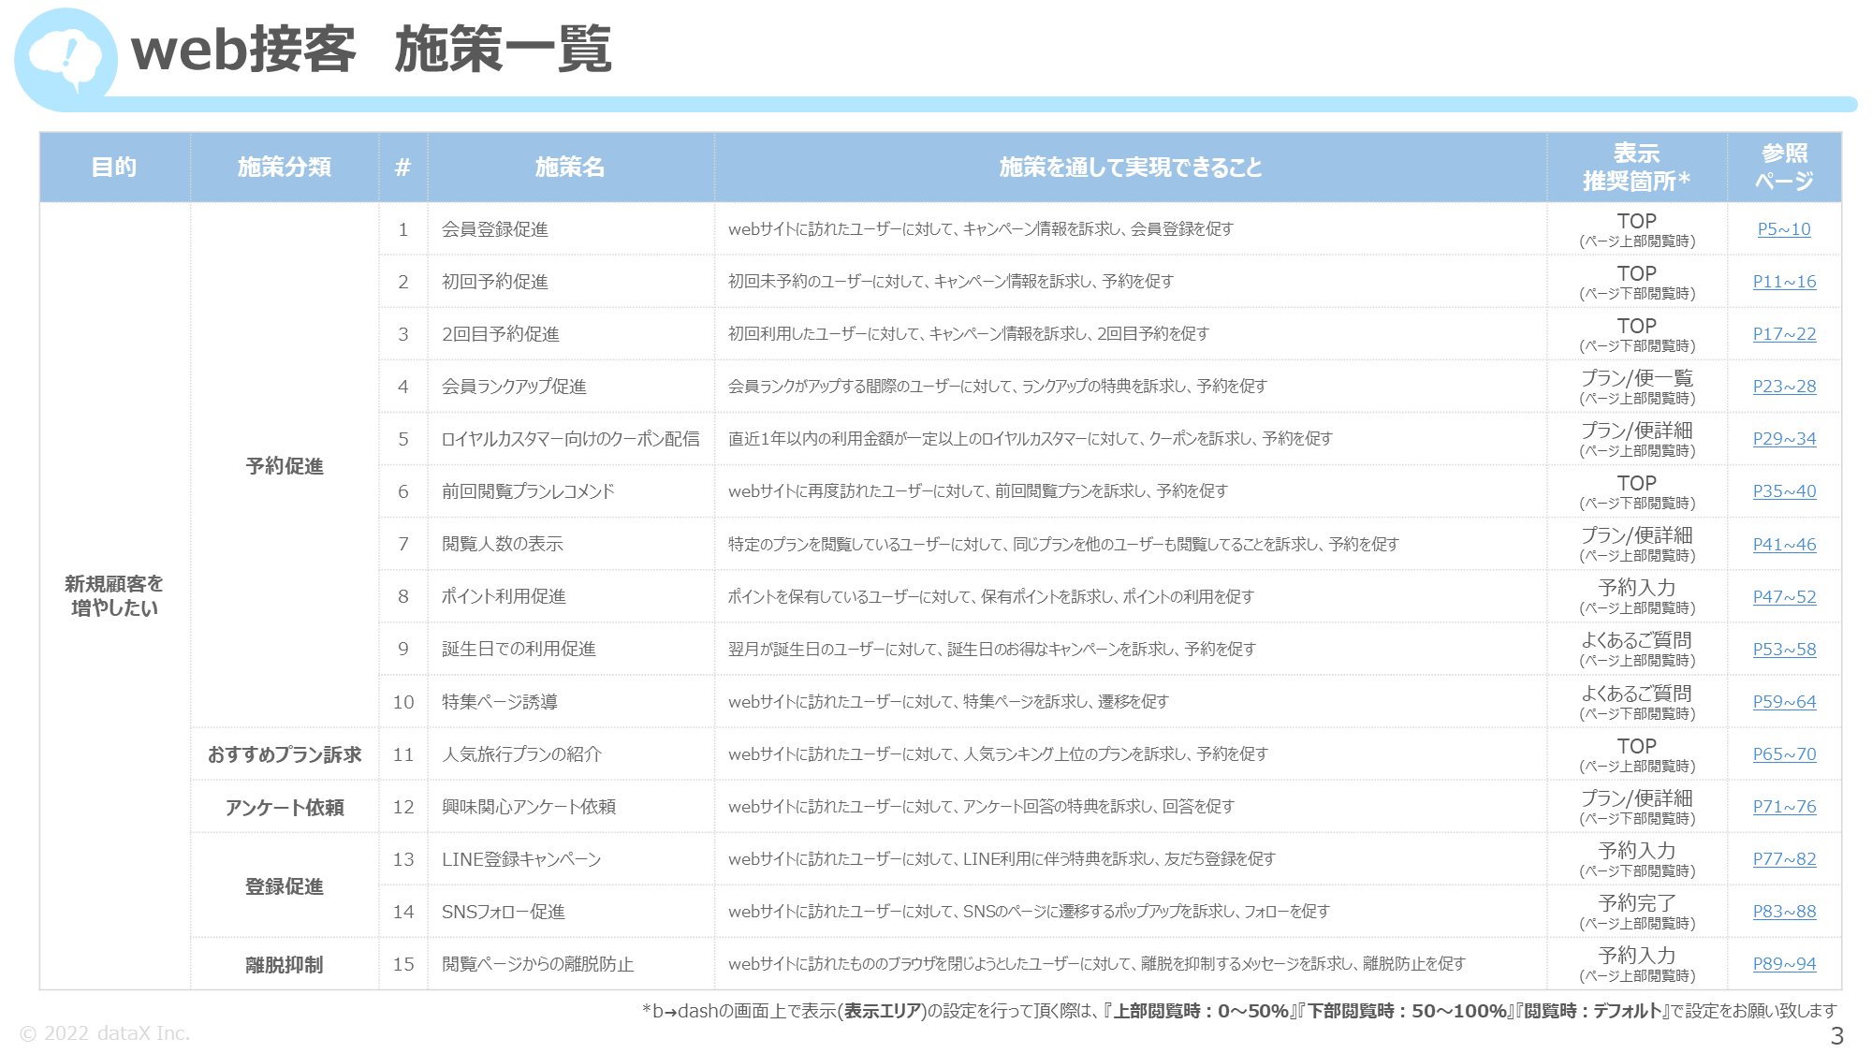Screen dimensions: 1872x1053
Task: Open the P71~76 reference link
Action: pos(1784,807)
